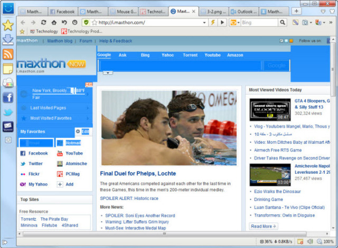Select the Bing search engine tab
Image resolution: width=338 pixels, height=248 pixels.
pyautogui.click(x=145, y=55)
